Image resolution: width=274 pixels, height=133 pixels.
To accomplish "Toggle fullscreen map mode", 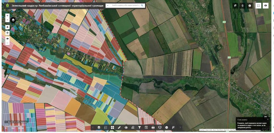I will point(258,5).
